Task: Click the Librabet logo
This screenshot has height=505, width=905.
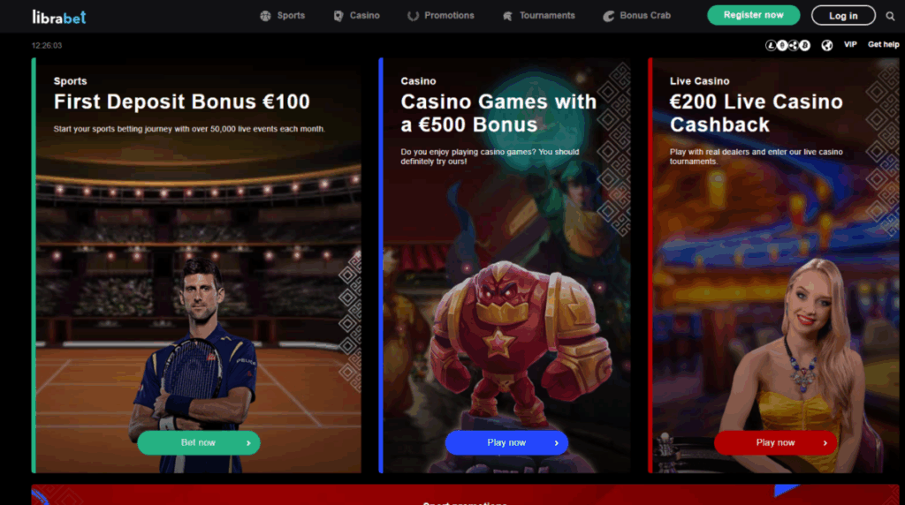Action: [x=59, y=18]
